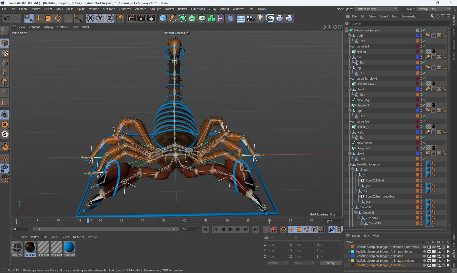Open the Character menu

click(x=125, y=9)
